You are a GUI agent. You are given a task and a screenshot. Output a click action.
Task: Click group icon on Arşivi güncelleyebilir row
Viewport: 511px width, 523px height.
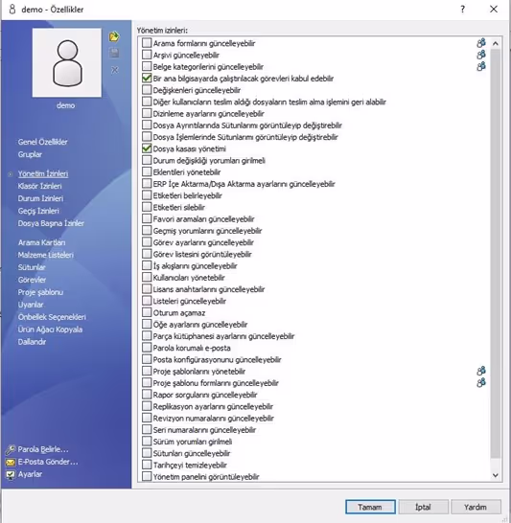[x=481, y=55]
